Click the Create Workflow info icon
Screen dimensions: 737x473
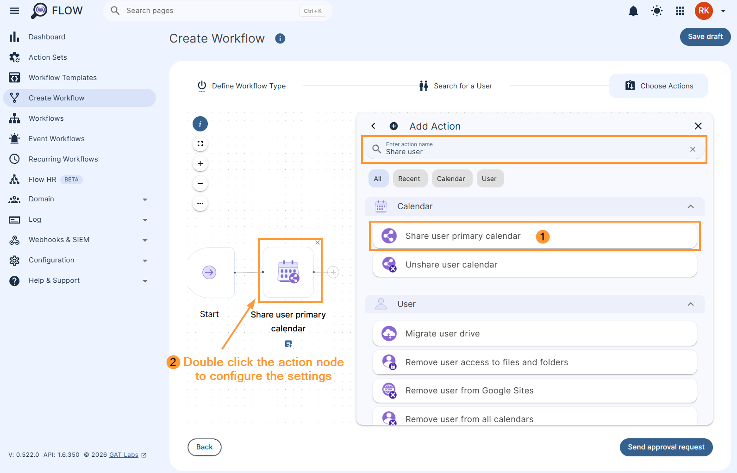(280, 39)
